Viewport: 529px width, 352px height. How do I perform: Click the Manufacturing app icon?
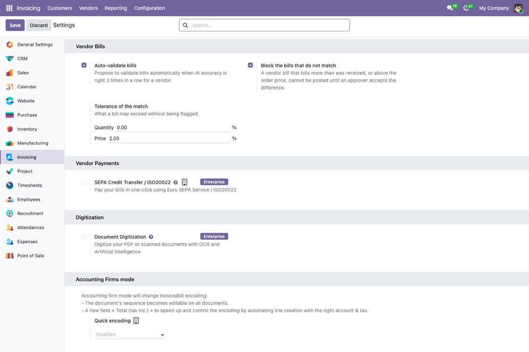click(x=10, y=143)
